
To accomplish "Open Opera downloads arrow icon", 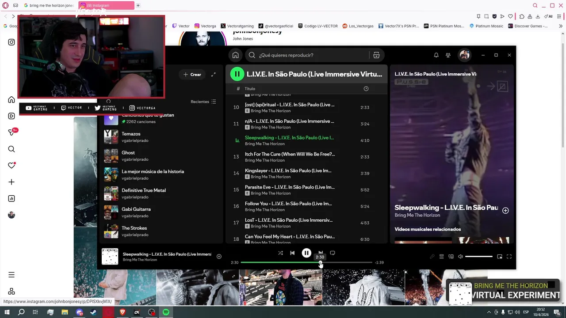I will [x=538, y=16].
